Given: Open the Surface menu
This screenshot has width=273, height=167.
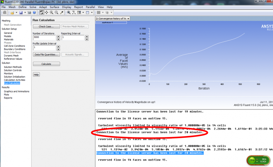Looking at the screenshot, I should pos(54,7).
